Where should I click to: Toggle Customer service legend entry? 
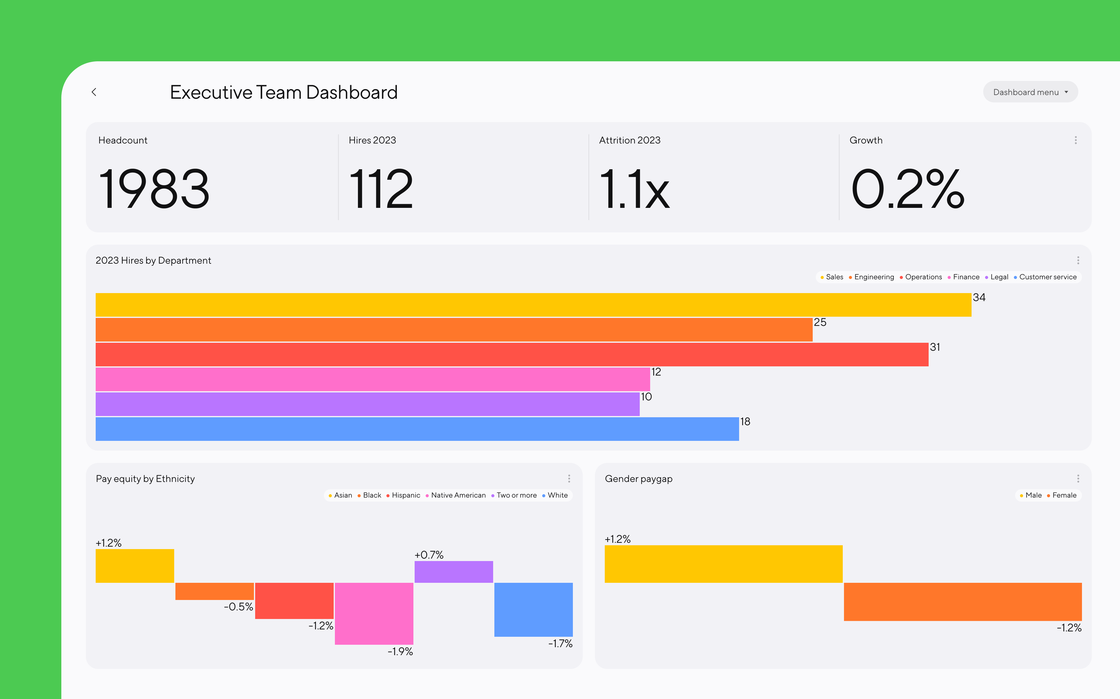coord(1047,277)
